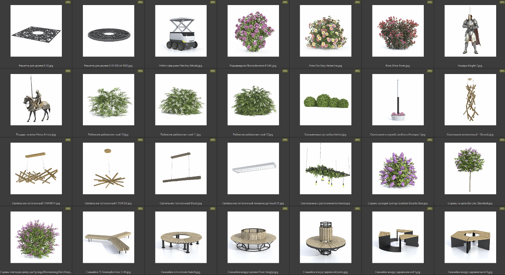Open the Rosa Wine Roses image
The image size is (505, 275).
tap(398, 31)
